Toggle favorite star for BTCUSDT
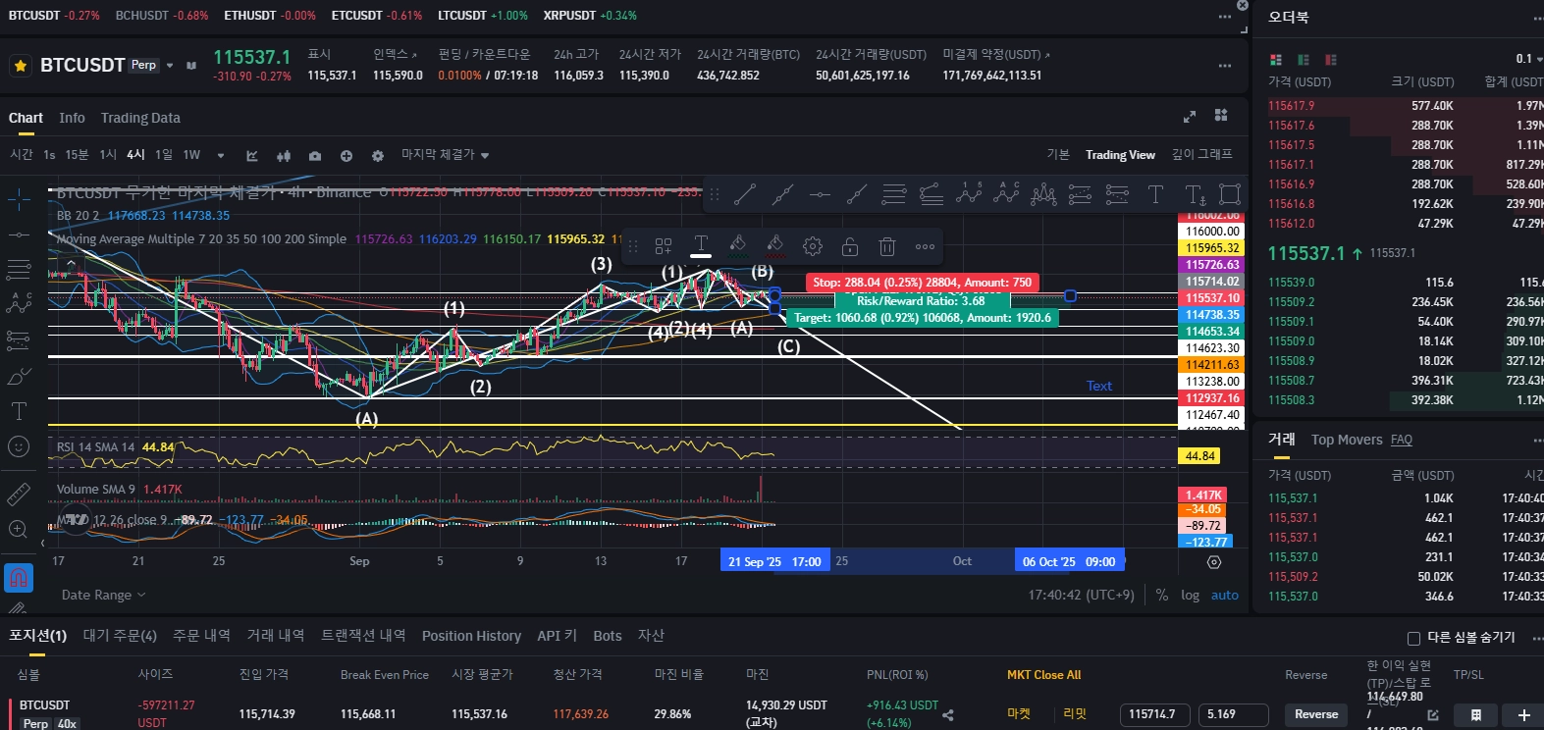Image resolution: width=1544 pixels, height=730 pixels. (x=20, y=66)
